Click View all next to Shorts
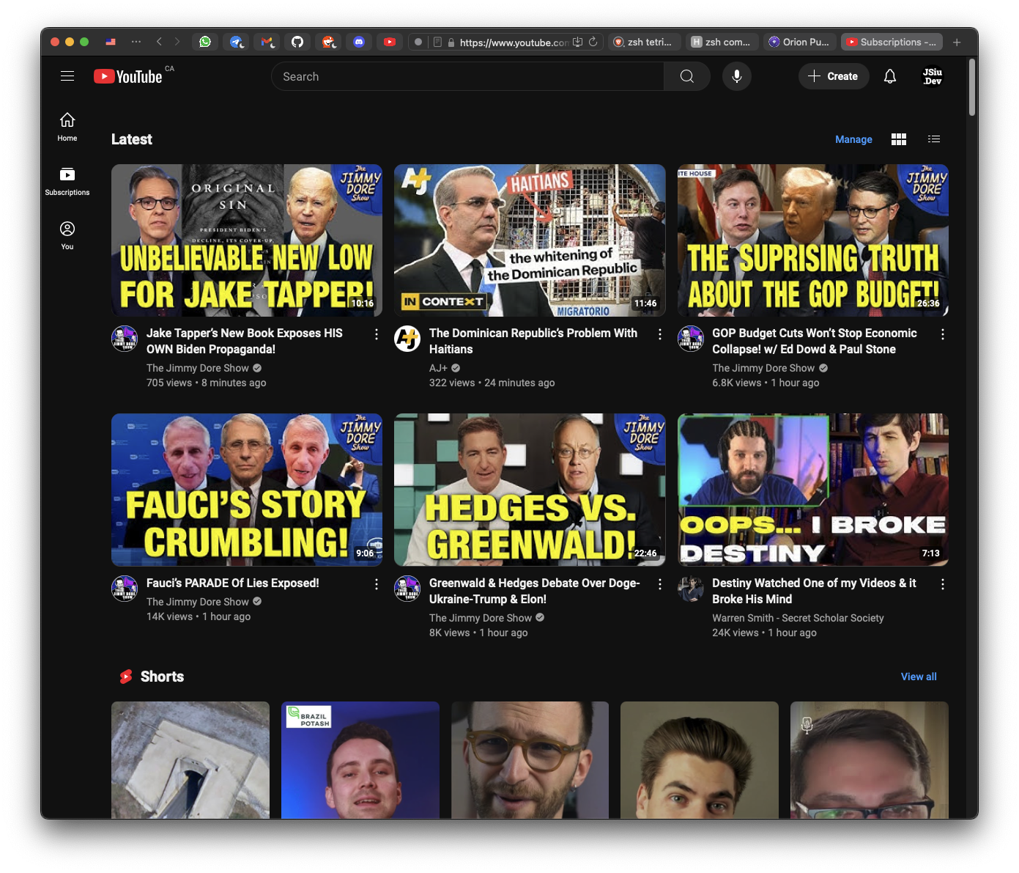Screen dimensions: 1019x873 [918, 676]
